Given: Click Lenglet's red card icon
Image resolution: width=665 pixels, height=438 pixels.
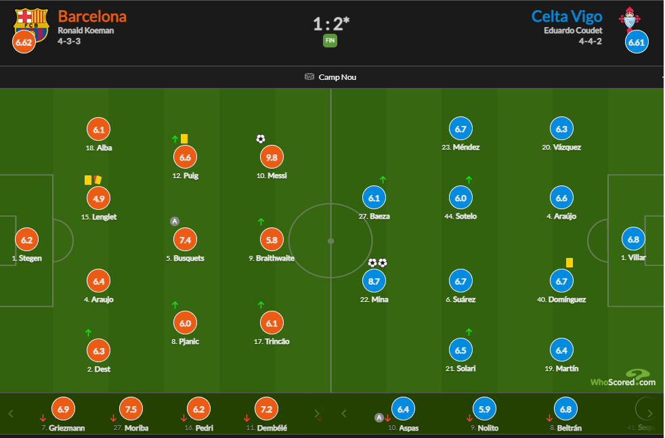Looking at the screenshot, I should click(98, 180).
